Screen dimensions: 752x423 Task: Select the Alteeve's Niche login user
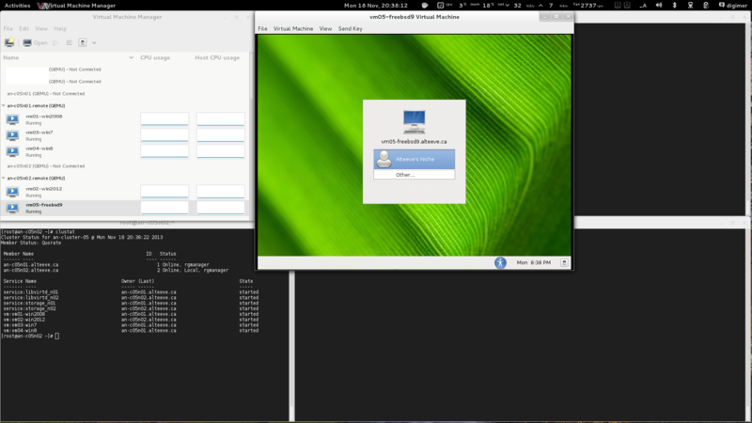point(415,159)
